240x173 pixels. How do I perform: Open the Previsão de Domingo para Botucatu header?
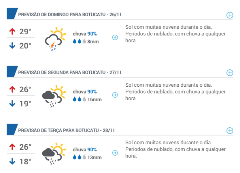point(70,15)
